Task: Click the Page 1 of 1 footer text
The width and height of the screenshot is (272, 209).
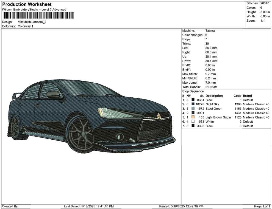Action: click(x=262, y=206)
